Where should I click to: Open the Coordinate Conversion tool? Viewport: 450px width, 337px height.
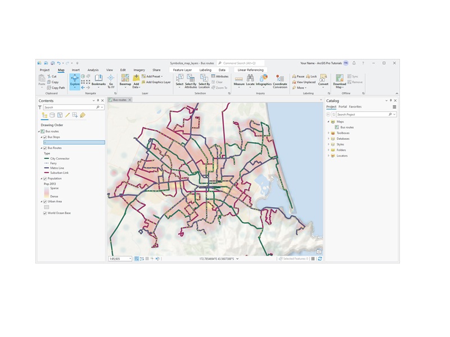[x=280, y=80]
